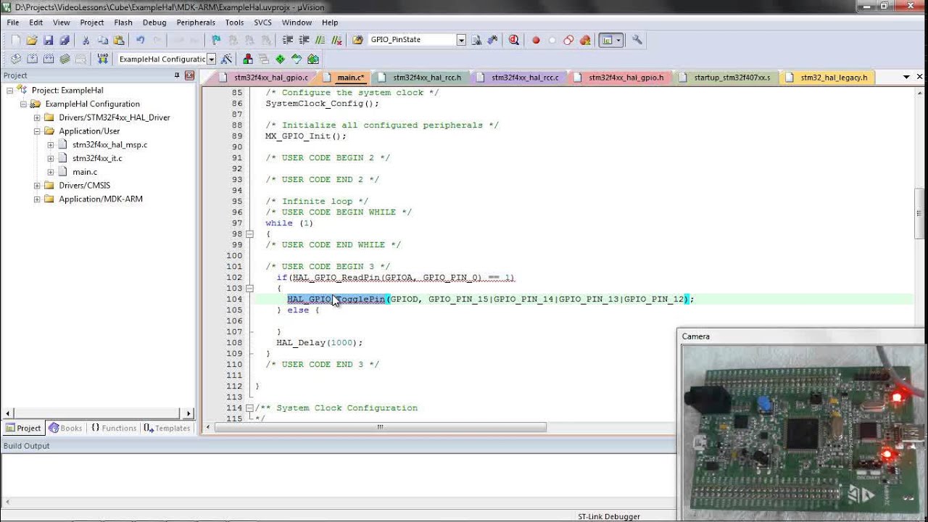This screenshot has height=522, width=928.
Task: Collapse ExampleHal Configuration node
Action: pyautogui.click(x=23, y=104)
